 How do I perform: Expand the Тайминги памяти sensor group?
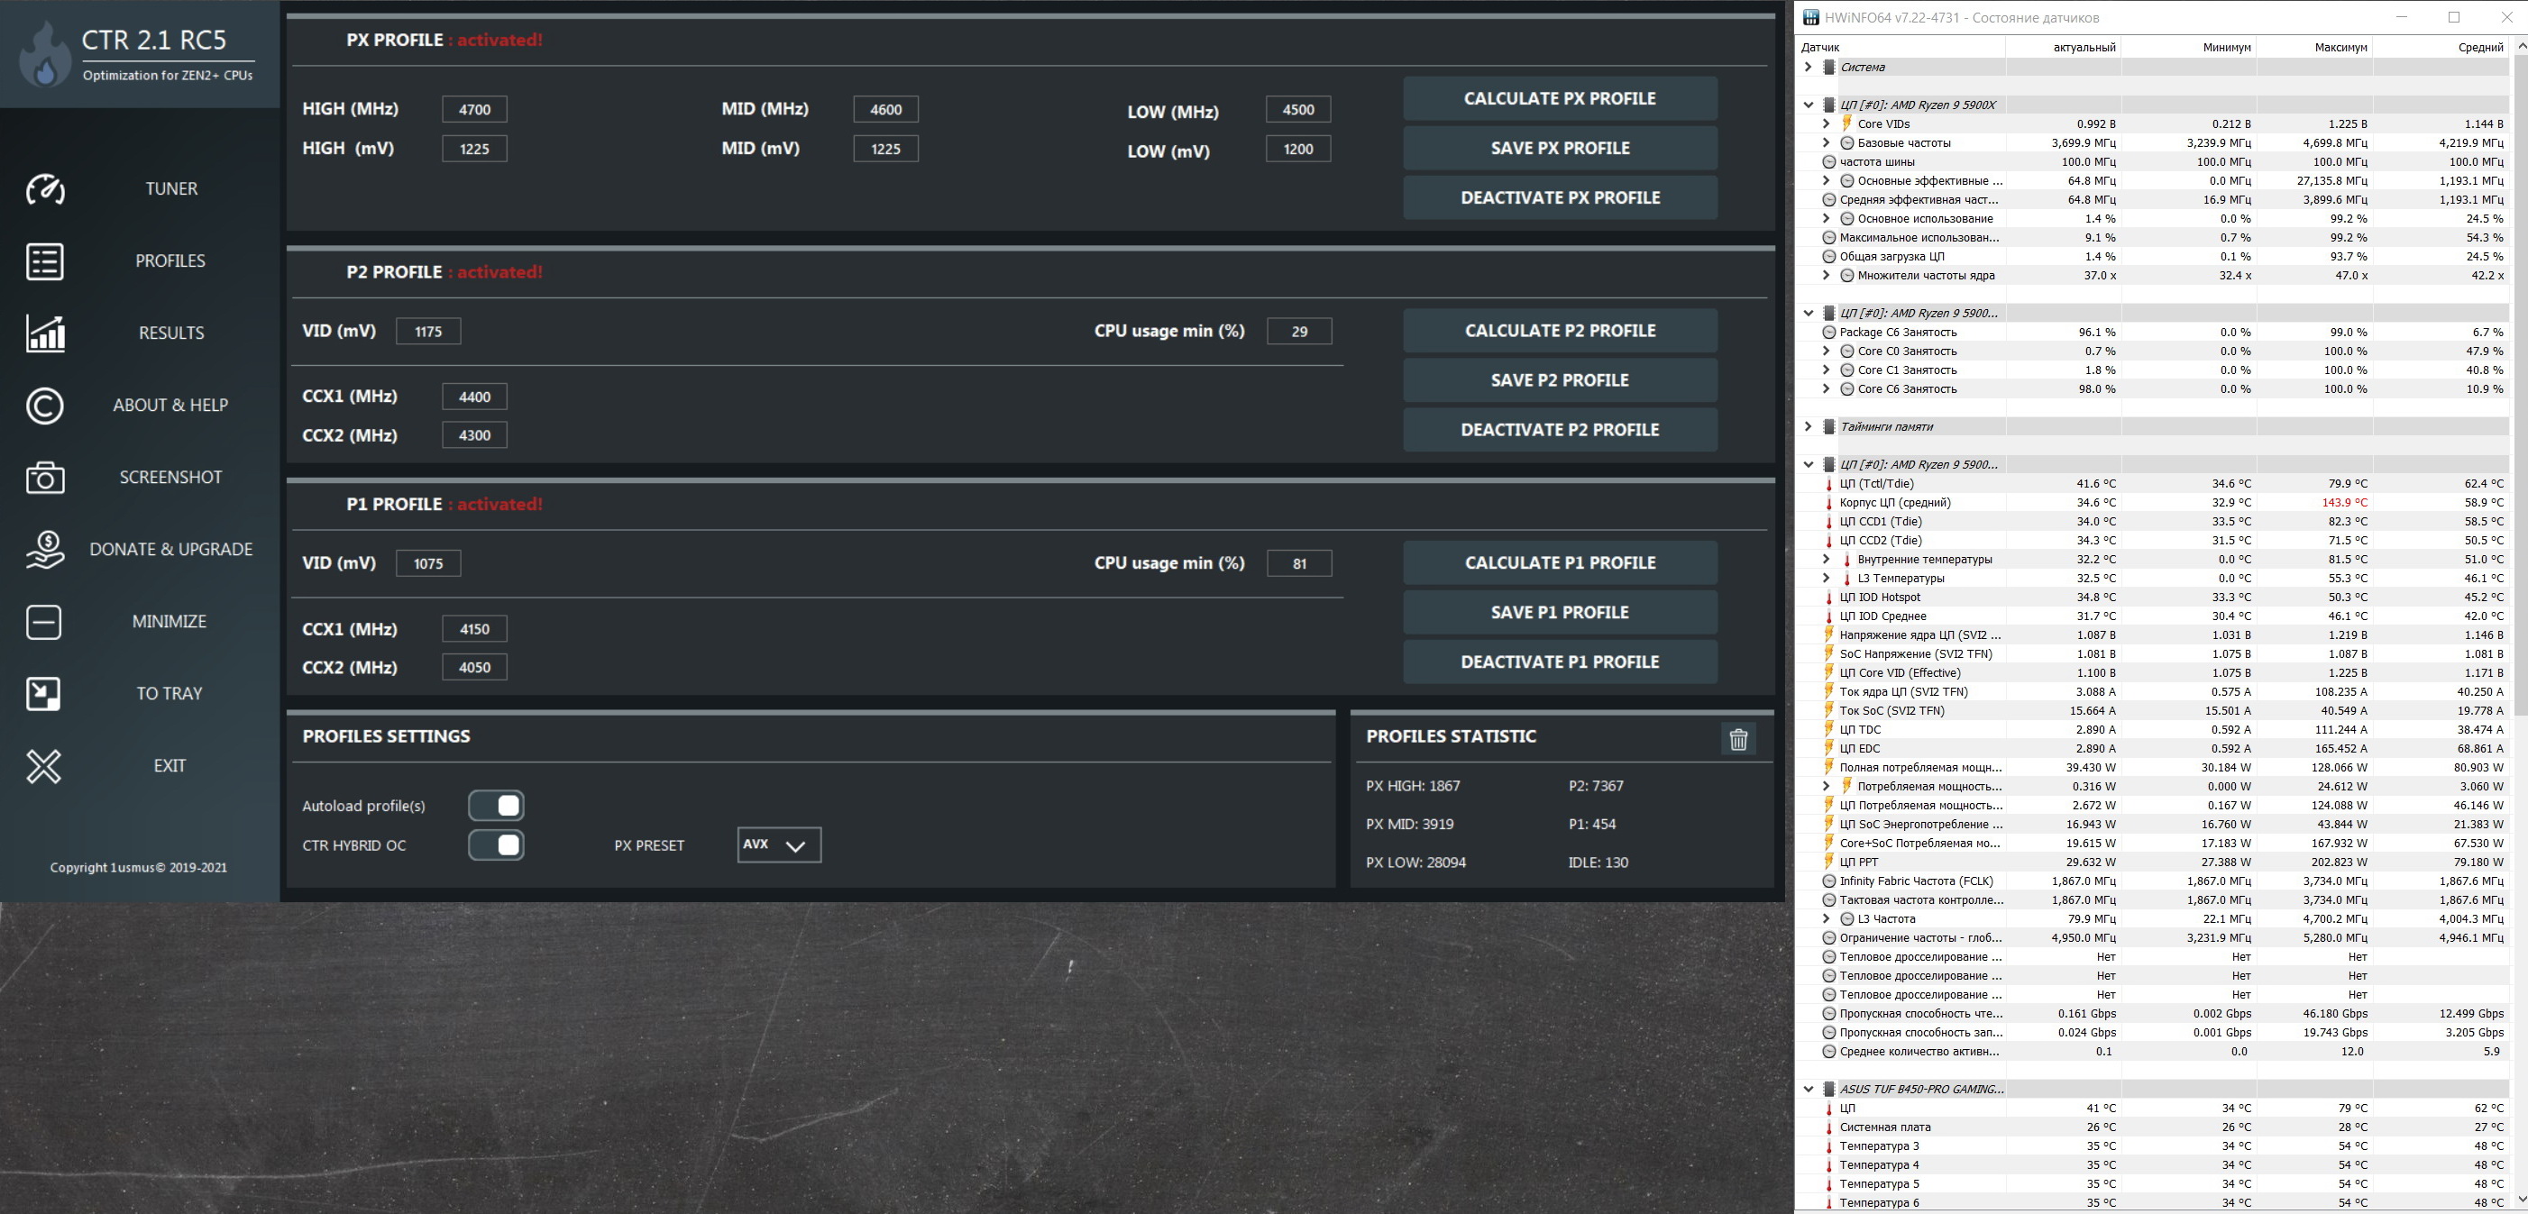(x=1808, y=426)
